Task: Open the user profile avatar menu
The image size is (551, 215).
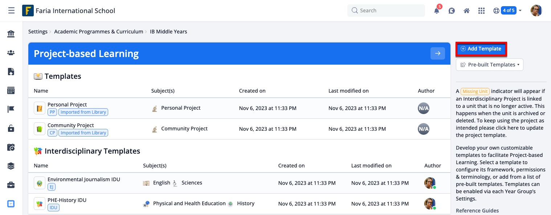Action: [536, 11]
